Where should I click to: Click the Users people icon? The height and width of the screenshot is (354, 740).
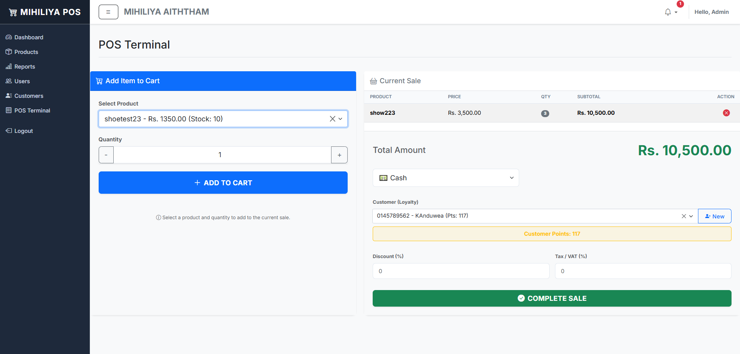coord(9,81)
